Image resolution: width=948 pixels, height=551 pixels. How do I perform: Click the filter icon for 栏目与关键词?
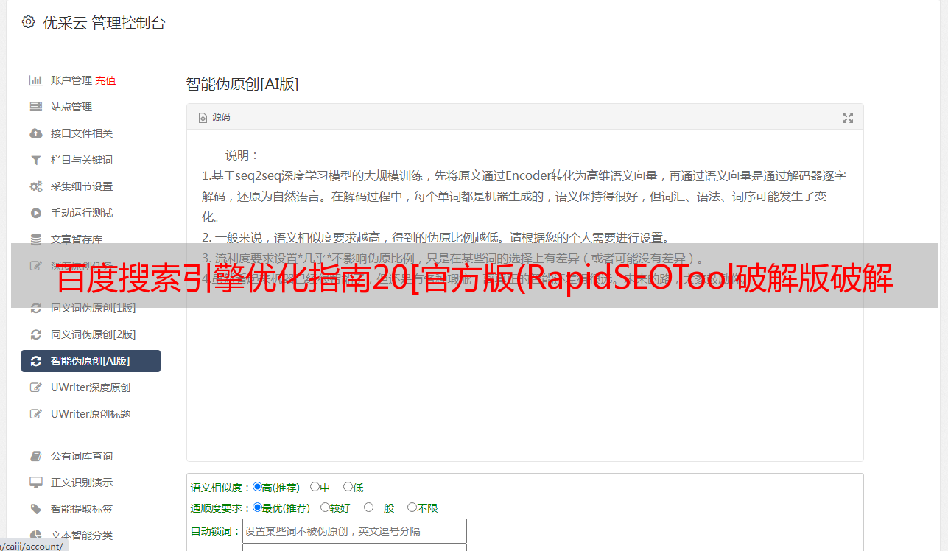pos(35,160)
